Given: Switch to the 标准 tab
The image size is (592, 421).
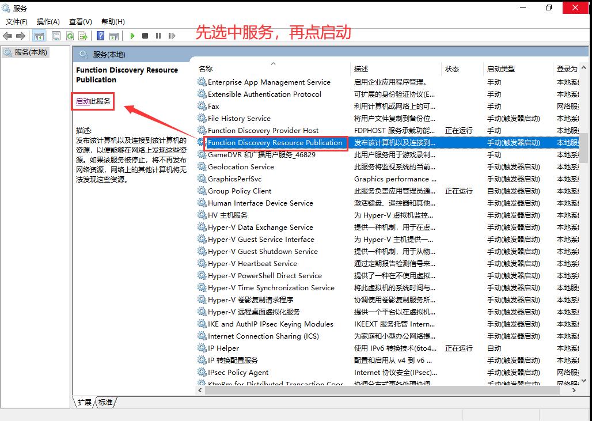Looking at the screenshot, I should [x=105, y=403].
